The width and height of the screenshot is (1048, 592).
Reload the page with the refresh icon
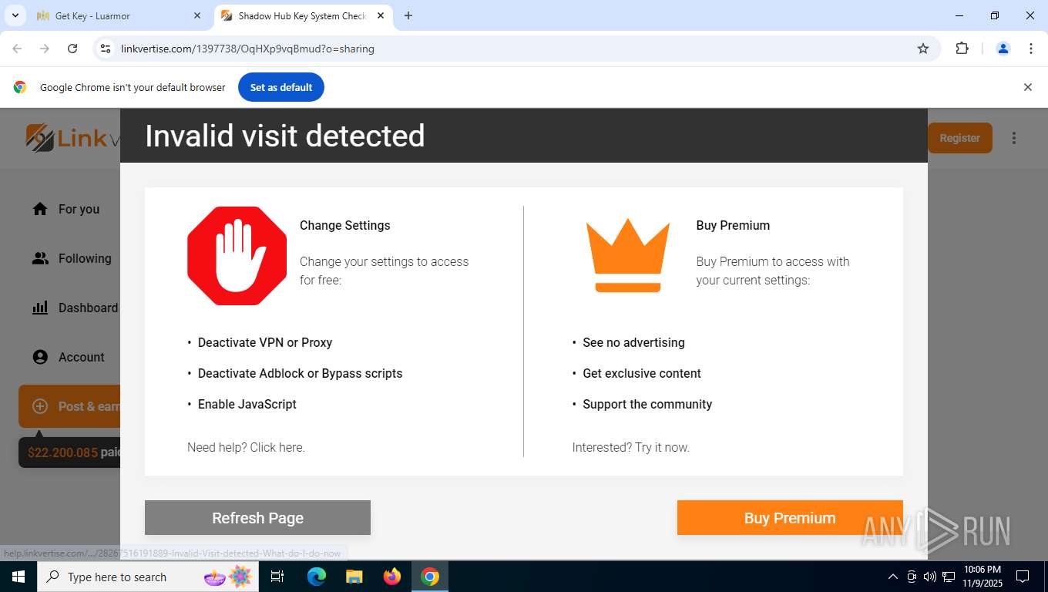[72, 49]
